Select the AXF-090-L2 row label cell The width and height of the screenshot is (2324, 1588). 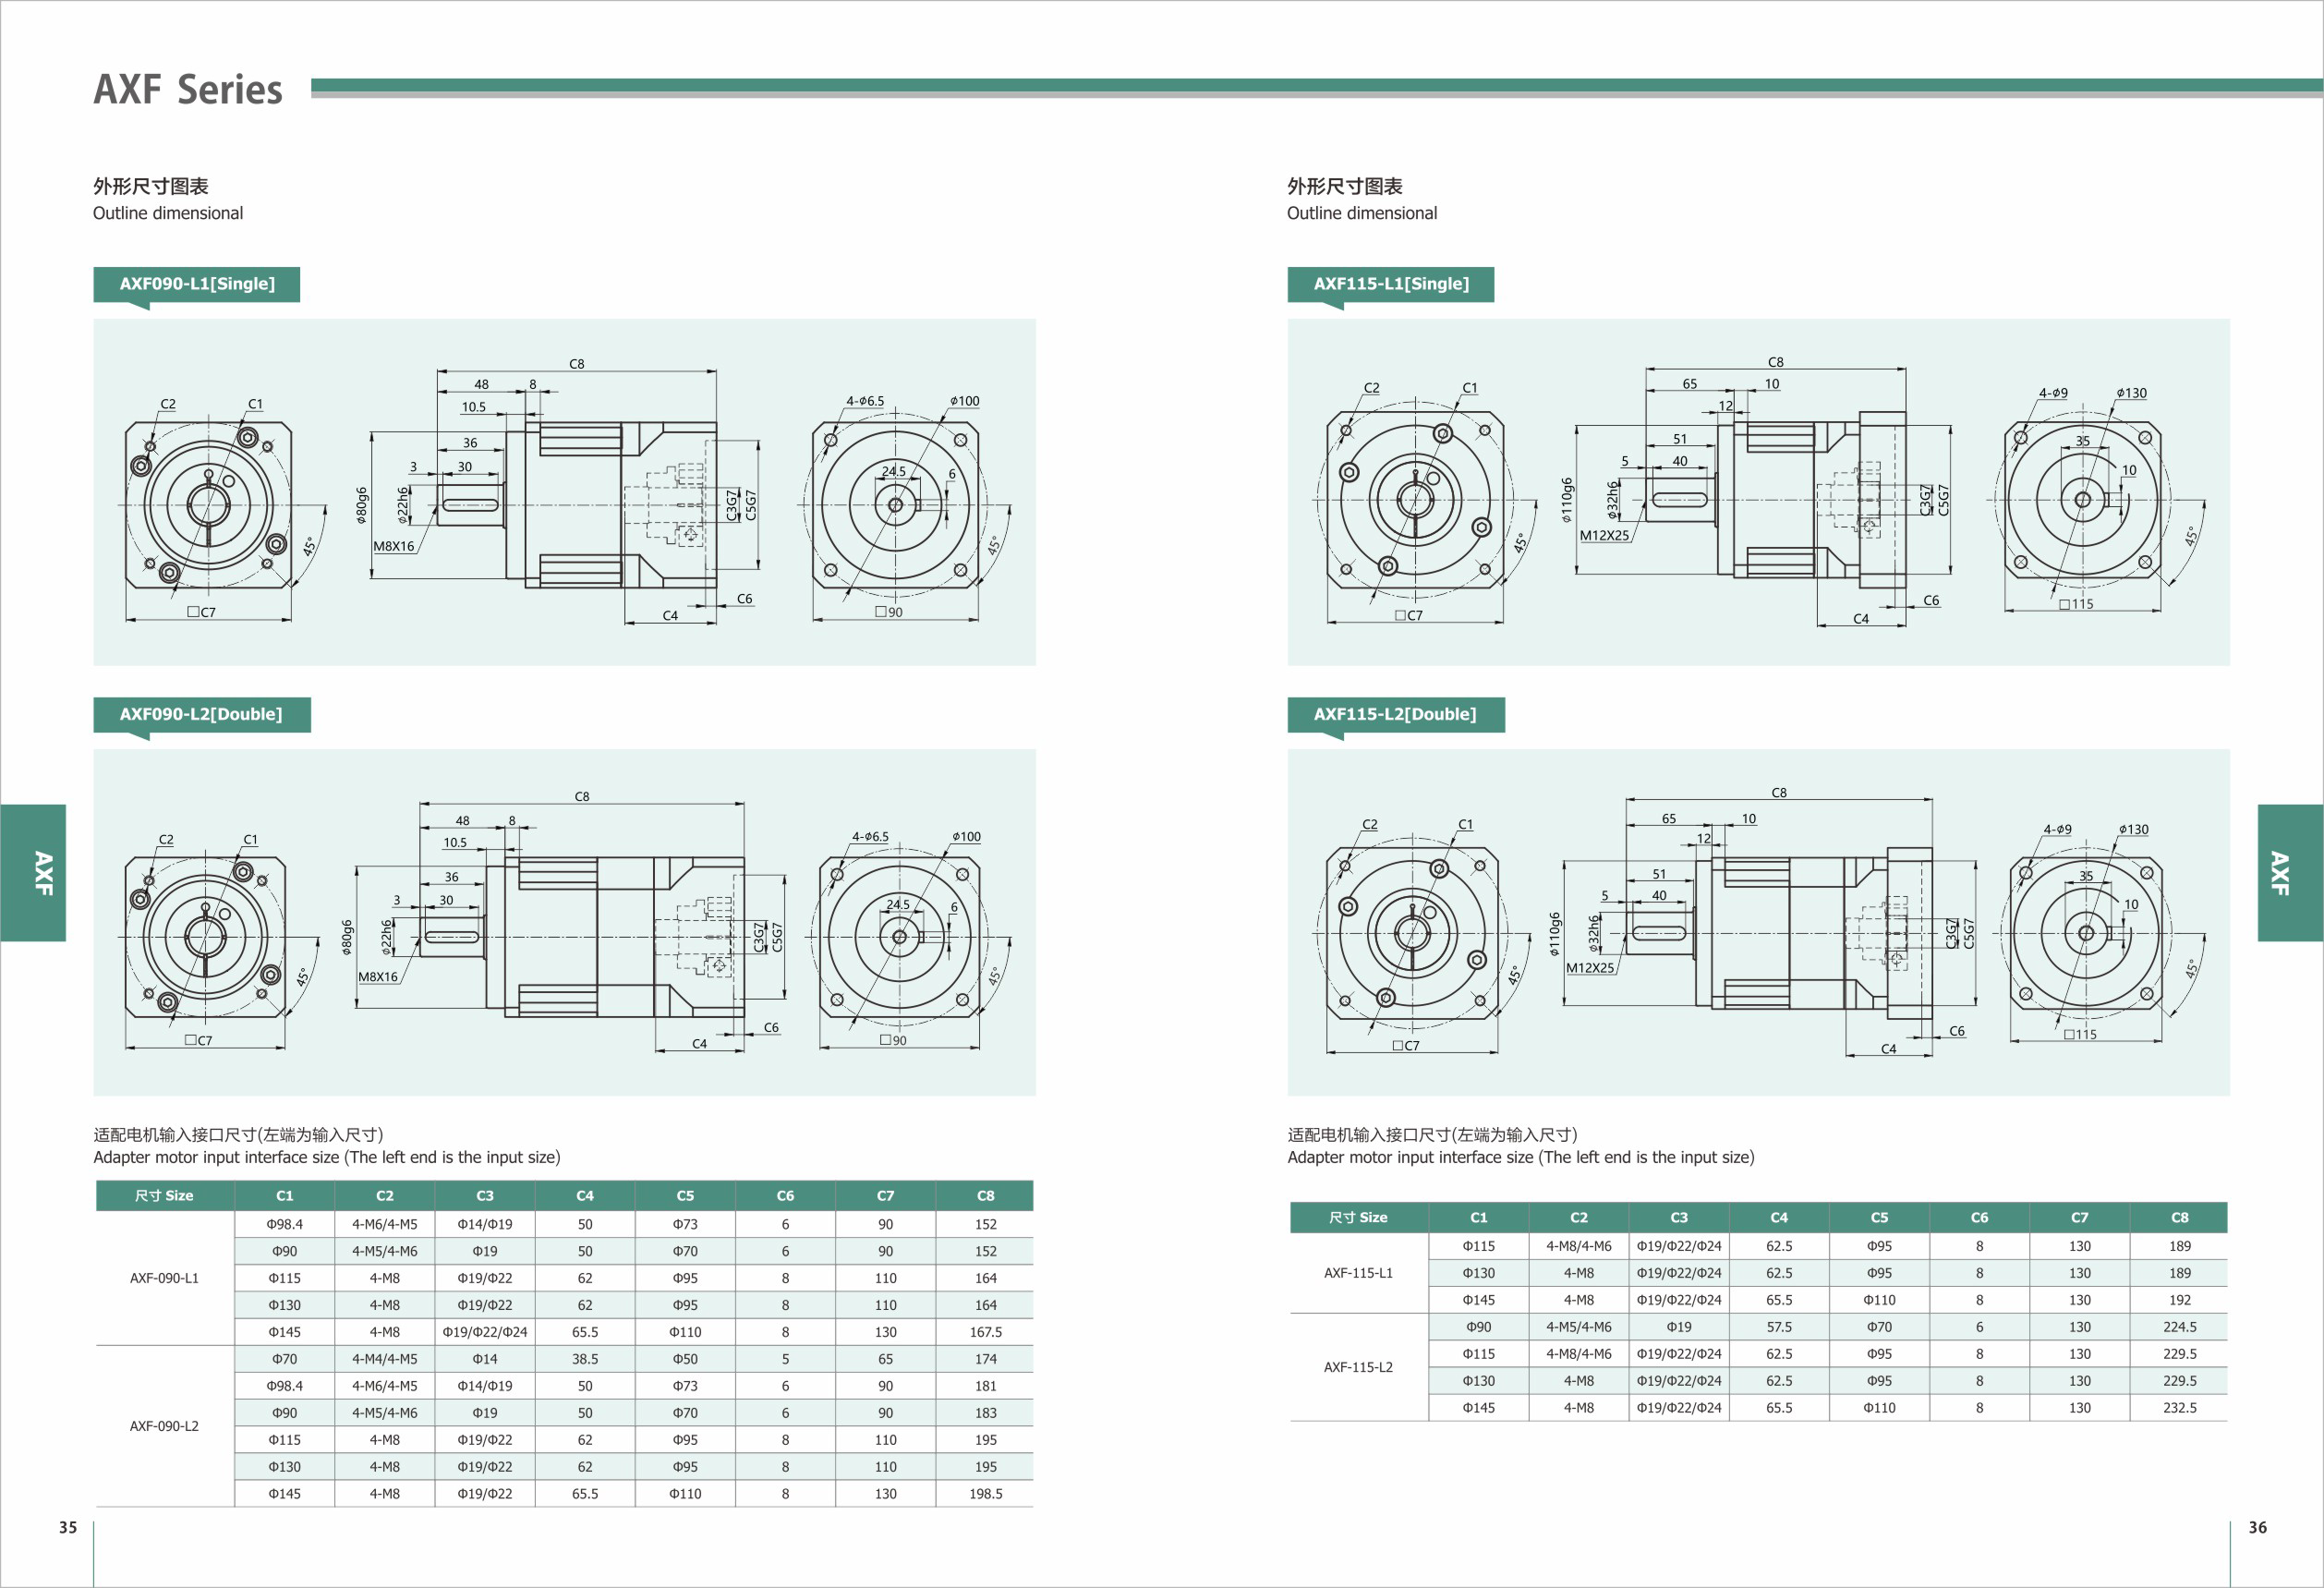tap(164, 1426)
